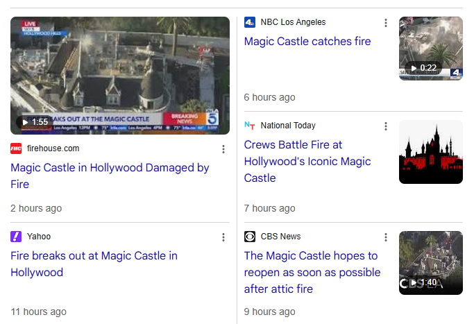Click the '2 hours ago' timestamp

36,209
